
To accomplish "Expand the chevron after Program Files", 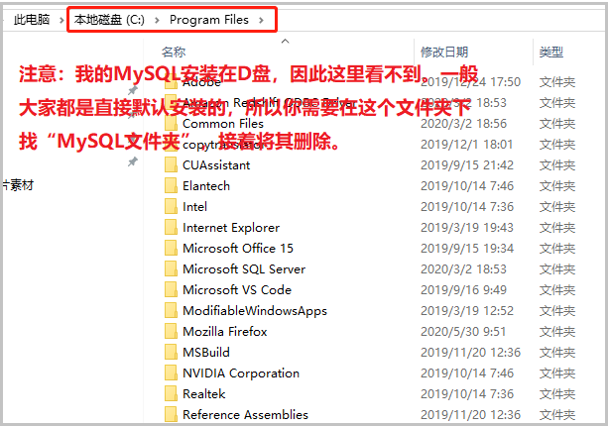I will coord(261,20).
